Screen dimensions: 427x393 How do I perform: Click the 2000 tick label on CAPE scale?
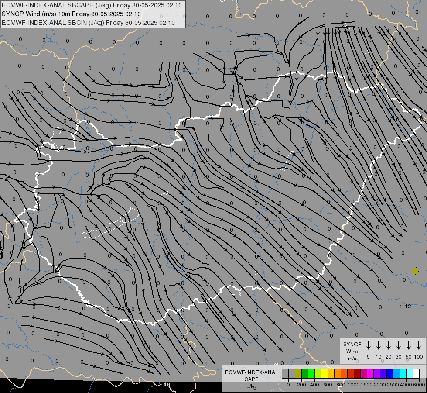pyautogui.click(x=379, y=385)
